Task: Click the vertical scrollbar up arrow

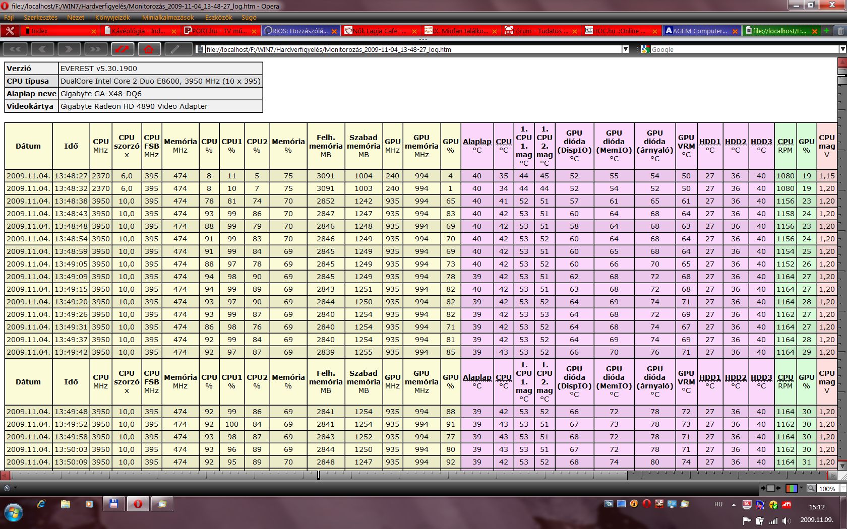Action: point(842,62)
